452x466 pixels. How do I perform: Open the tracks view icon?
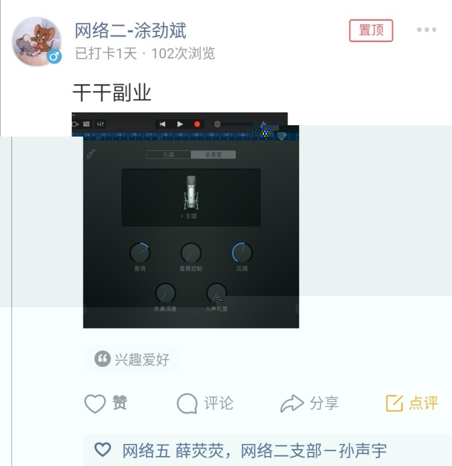[86, 124]
